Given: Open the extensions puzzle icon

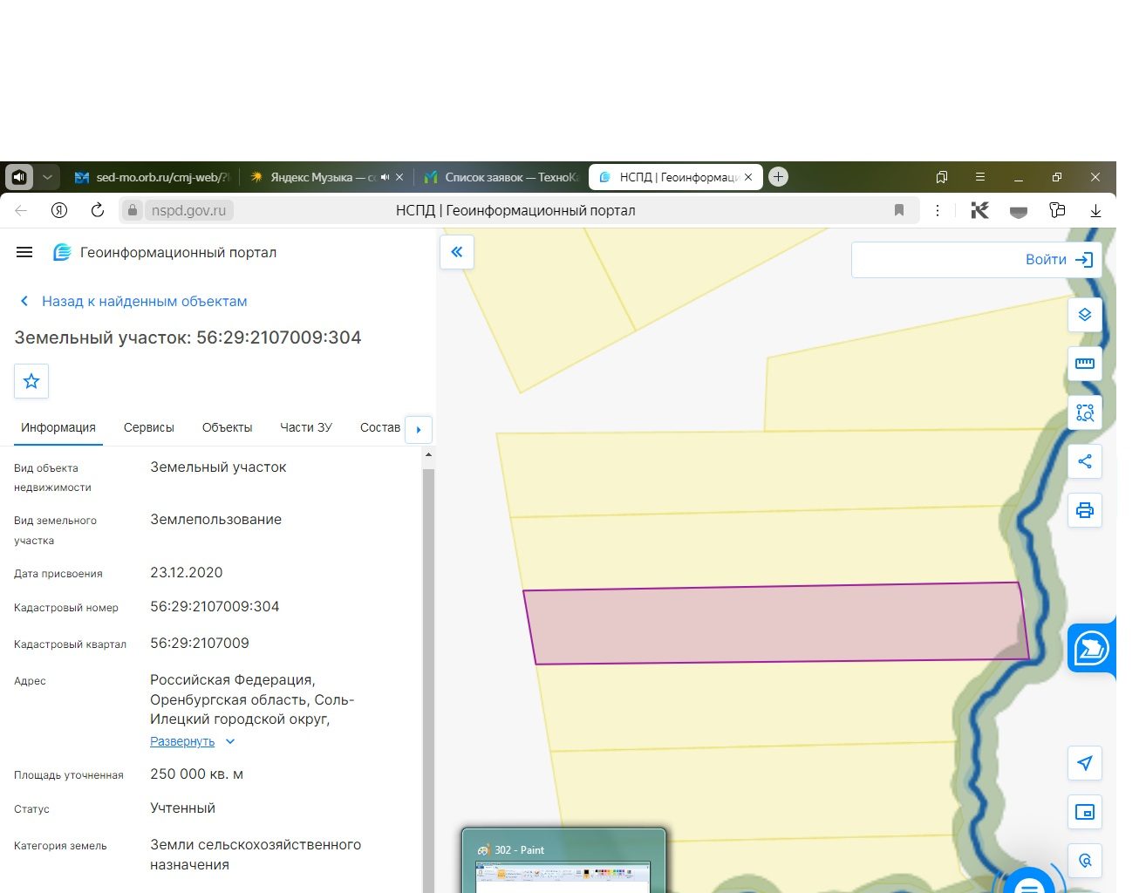Looking at the screenshot, I should (x=1057, y=210).
